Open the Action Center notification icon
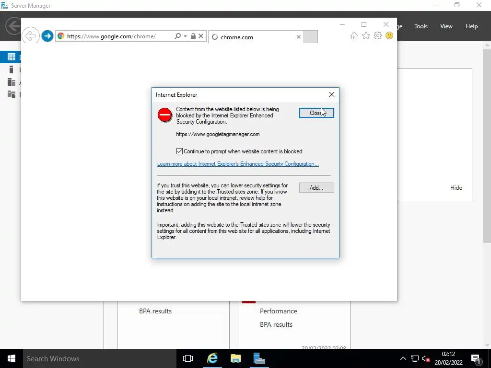Image resolution: width=491 pixels, height=368 pixels. 476,358
